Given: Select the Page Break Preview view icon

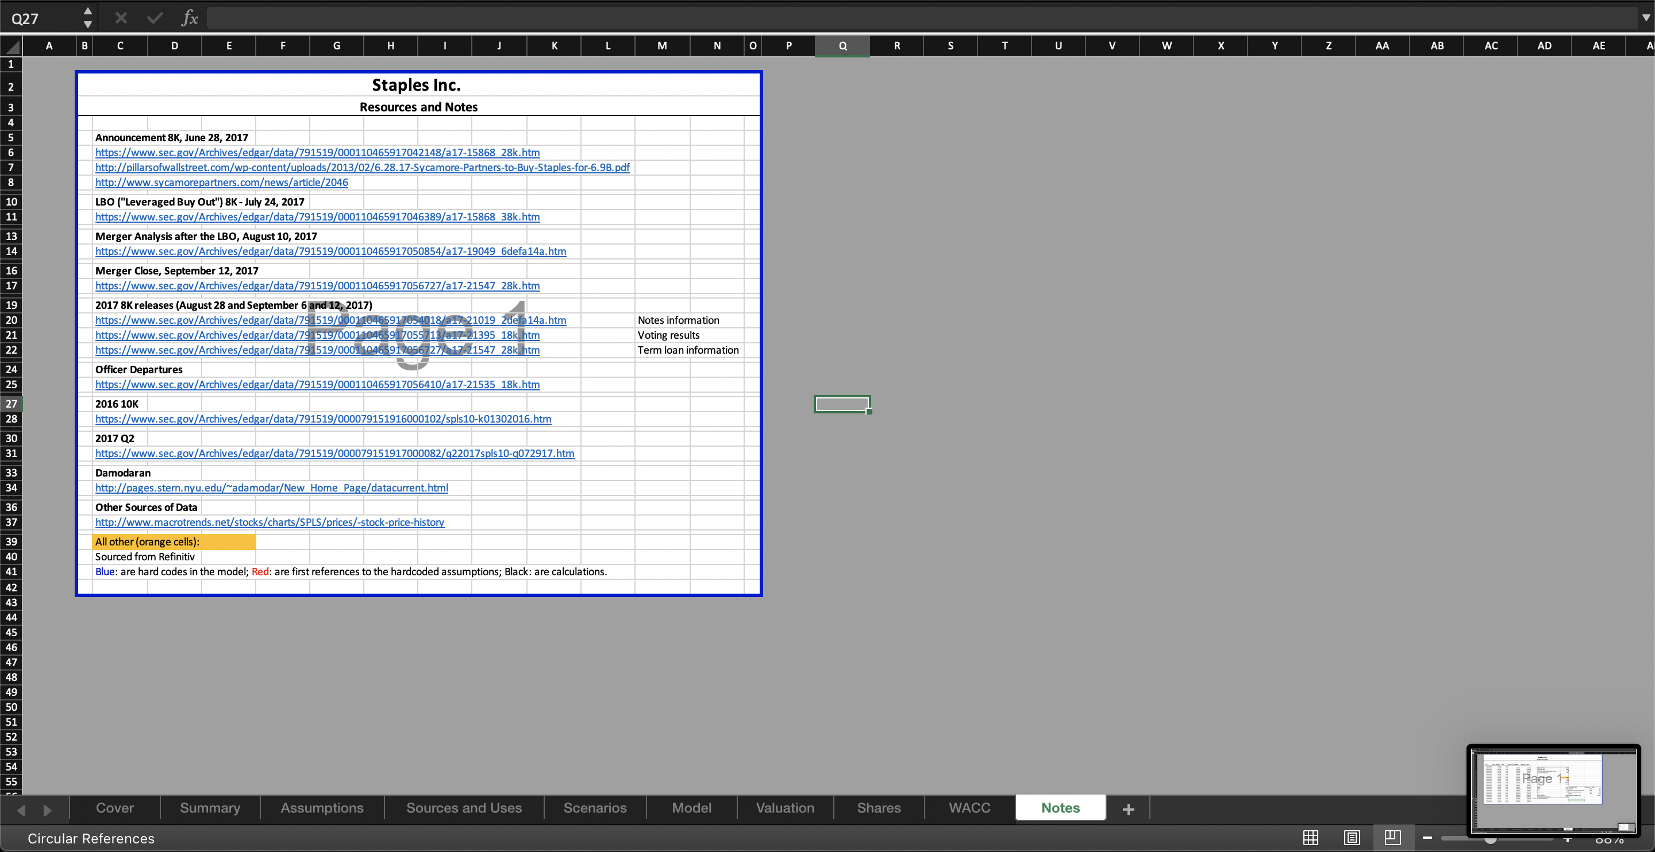Looking at the screenshot, I should click(x=1393, y=837).
